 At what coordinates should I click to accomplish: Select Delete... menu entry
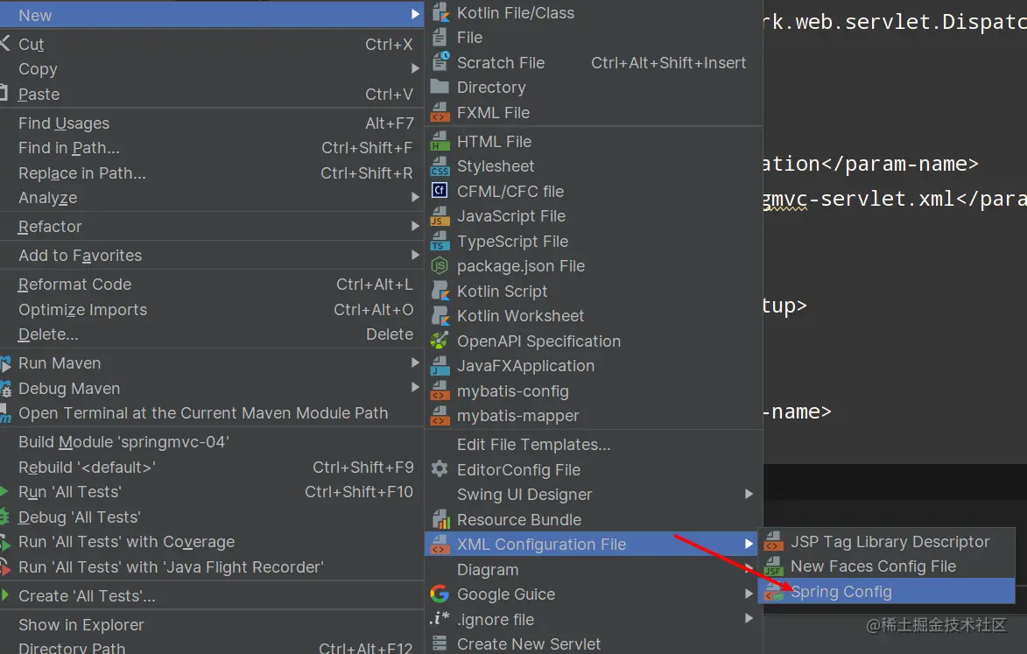[x=211, y=334]
